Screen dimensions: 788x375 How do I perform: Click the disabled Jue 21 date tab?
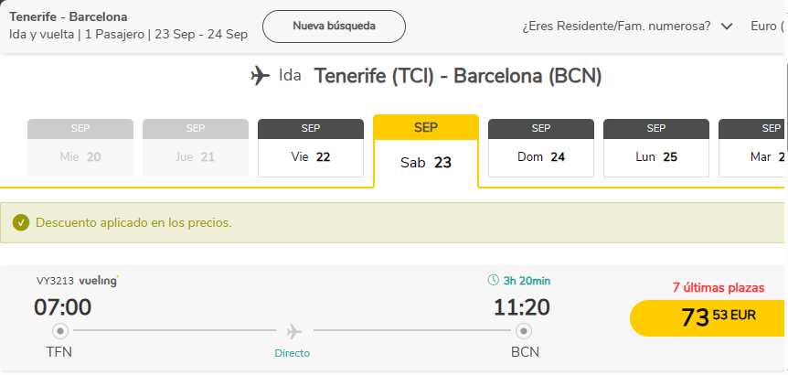tap(196, 148)
